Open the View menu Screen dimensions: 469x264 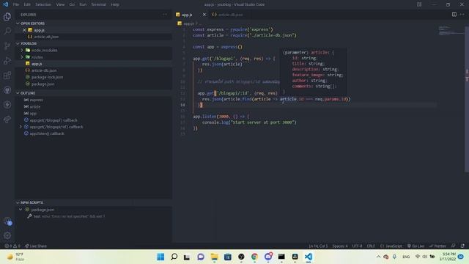[x=60, y=4]
